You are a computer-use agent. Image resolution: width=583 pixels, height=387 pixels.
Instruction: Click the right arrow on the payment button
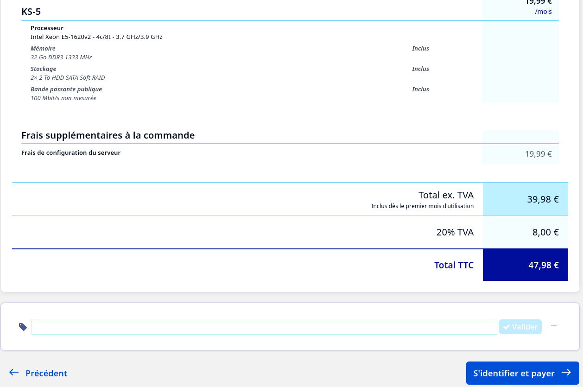coord(566,373)
